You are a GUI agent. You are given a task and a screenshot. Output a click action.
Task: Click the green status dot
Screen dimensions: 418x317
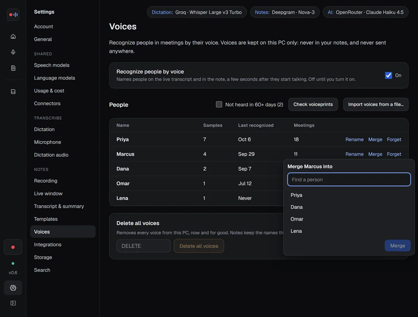(x=13, y=264)
